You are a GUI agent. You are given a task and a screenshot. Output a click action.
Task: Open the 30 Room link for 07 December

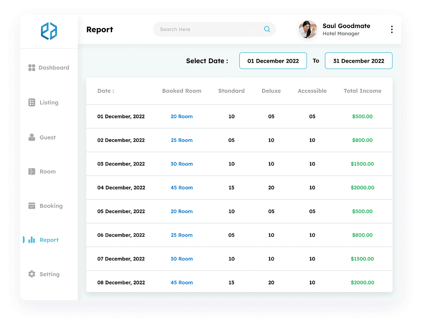point(181,259)
